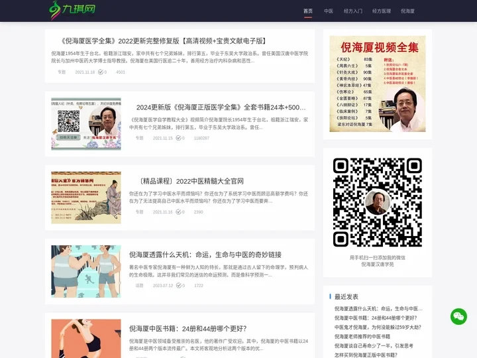Click the yoga pose illustration thumbnail
This screenshot has height=358, width=477.
(x=86, y=339)
